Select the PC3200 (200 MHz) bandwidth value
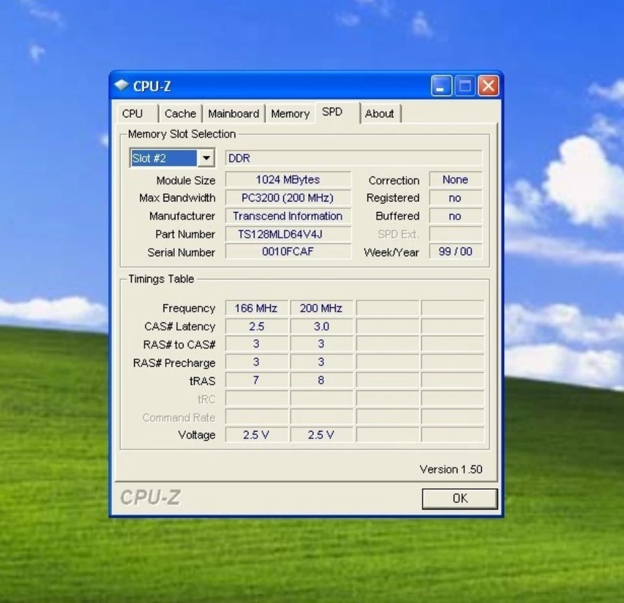This screenshot has height=603, width=624. click(288, 198)
